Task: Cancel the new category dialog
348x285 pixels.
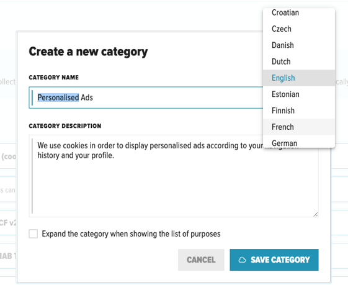Action: click(201, 260)
